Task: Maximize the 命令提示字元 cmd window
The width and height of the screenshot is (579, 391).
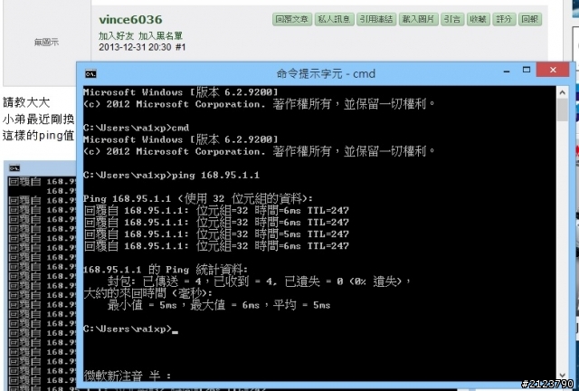Action: [x=527, y=70]
